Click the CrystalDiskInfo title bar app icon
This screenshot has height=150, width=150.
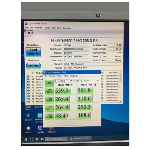tap(26, 24)
